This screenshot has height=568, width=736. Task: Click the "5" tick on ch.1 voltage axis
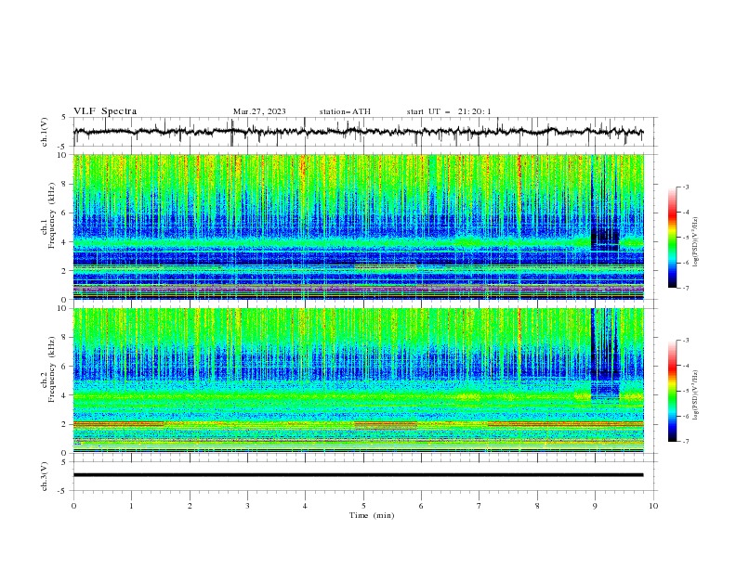tap(64, 117)
